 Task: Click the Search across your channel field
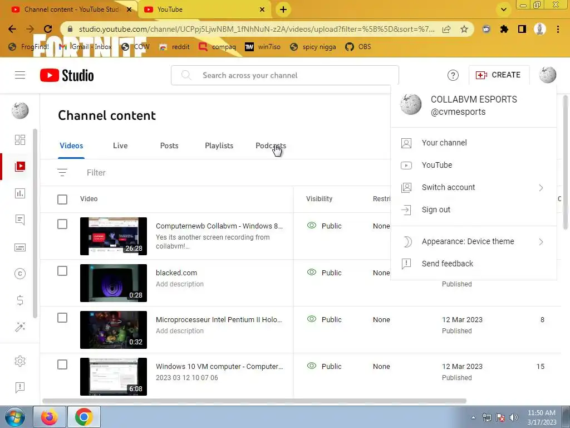tap(285, 75)
